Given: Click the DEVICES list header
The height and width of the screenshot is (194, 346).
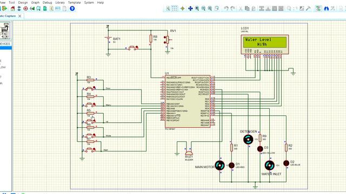Looking at the screenshot, I should point(5,44).
